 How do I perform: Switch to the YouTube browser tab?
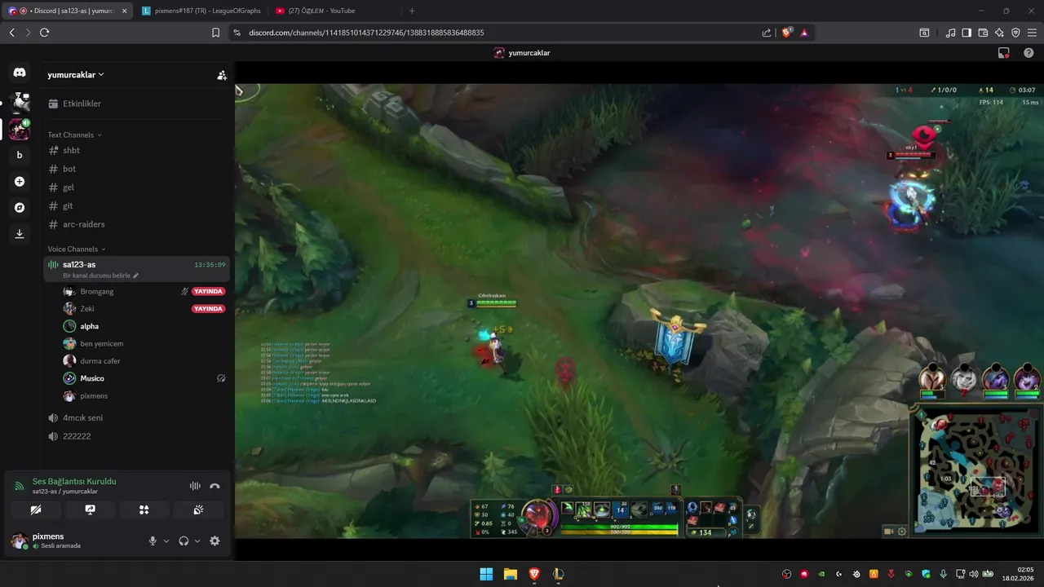[x=334, y=11]
